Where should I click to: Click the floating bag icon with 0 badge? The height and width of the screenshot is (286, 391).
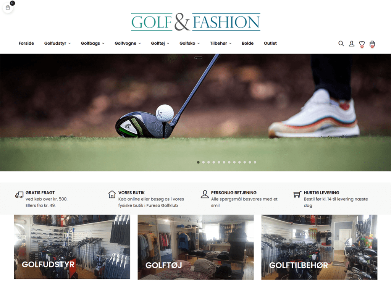coord(8,8)
